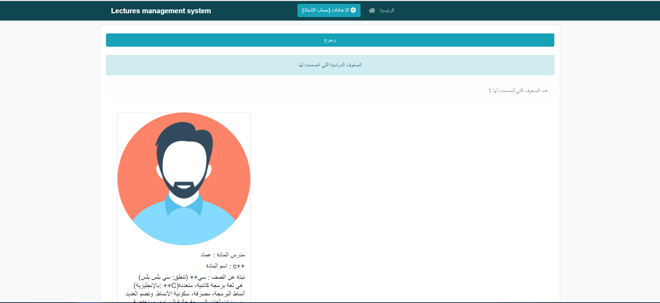Click the description line starting with هي لغة برمجة
This screenshot has width=660, height=303.
click(x=188, y=285)
